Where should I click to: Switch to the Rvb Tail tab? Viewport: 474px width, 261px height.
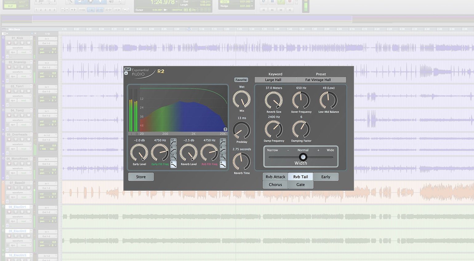(301, 177)
